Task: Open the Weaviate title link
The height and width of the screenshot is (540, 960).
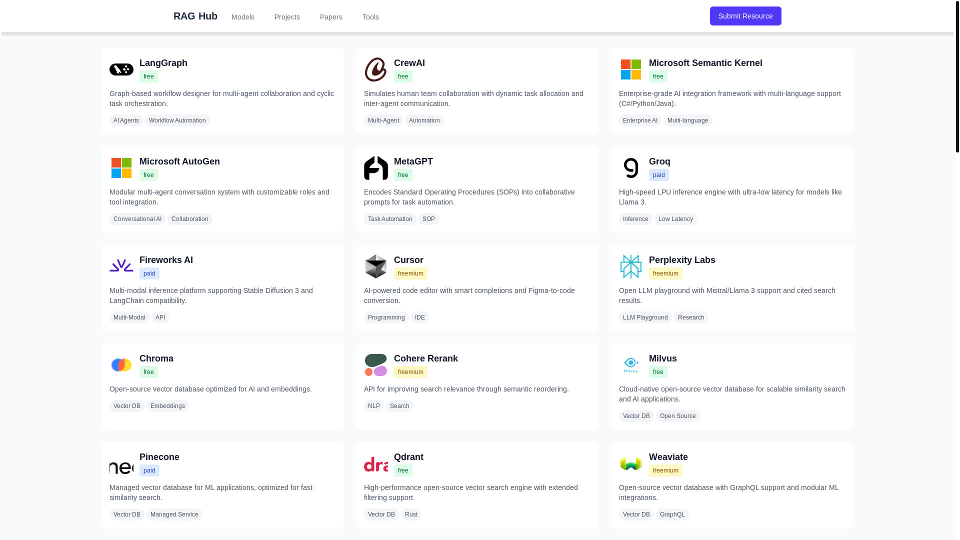Action: click(x=668, y=457)
